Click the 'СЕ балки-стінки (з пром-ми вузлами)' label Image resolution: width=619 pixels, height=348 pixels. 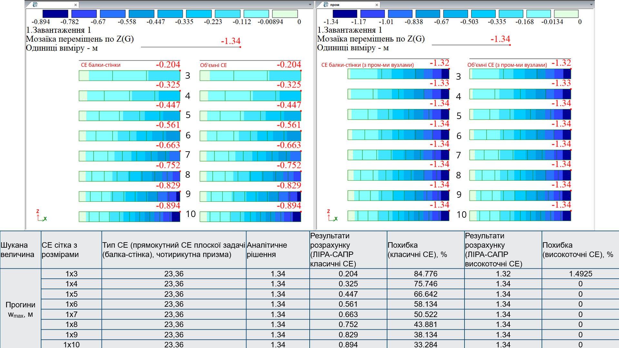(x=367, y=65)
